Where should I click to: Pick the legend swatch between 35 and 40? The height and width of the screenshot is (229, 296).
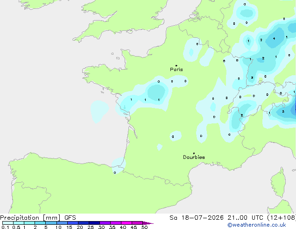(116, 223)
